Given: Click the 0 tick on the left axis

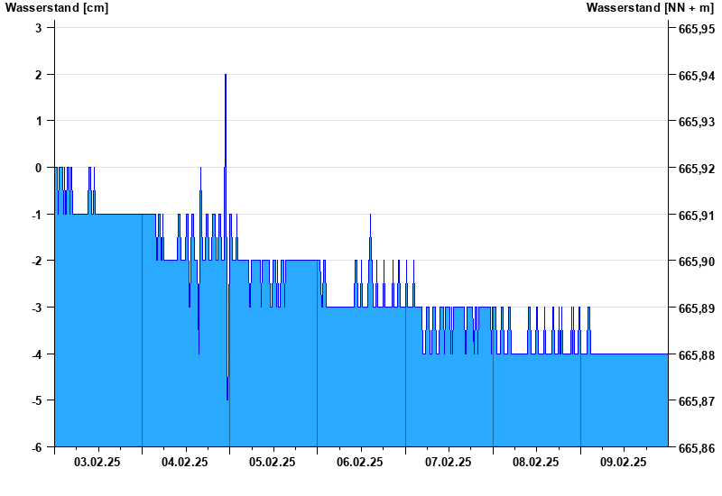Looking at the screenshot, I should click(x=39, y=167).
